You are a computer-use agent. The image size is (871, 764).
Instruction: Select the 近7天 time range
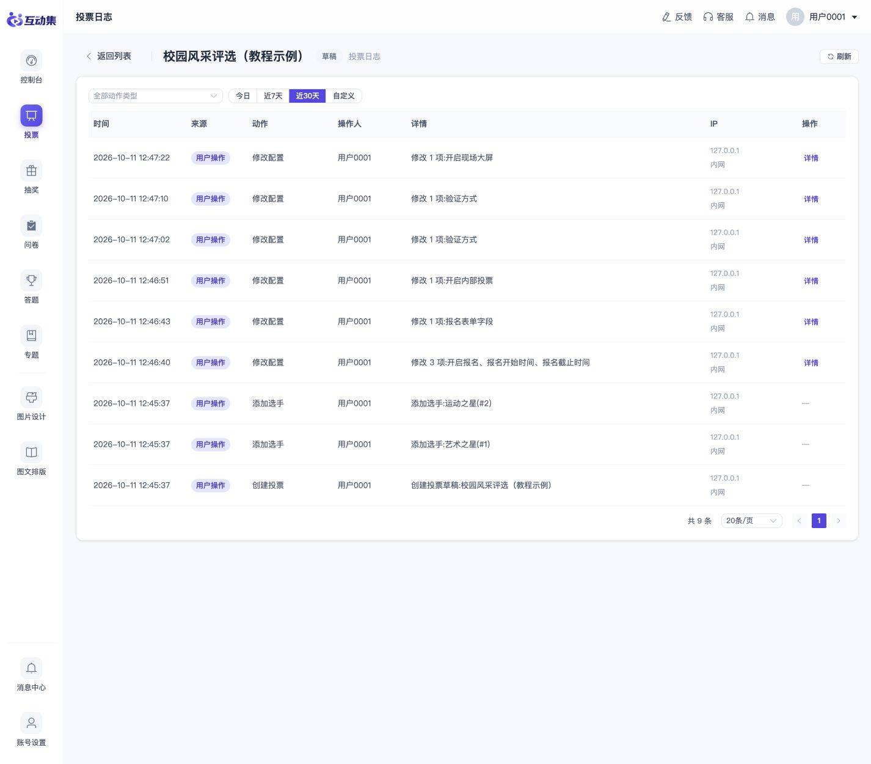[273, 96]
